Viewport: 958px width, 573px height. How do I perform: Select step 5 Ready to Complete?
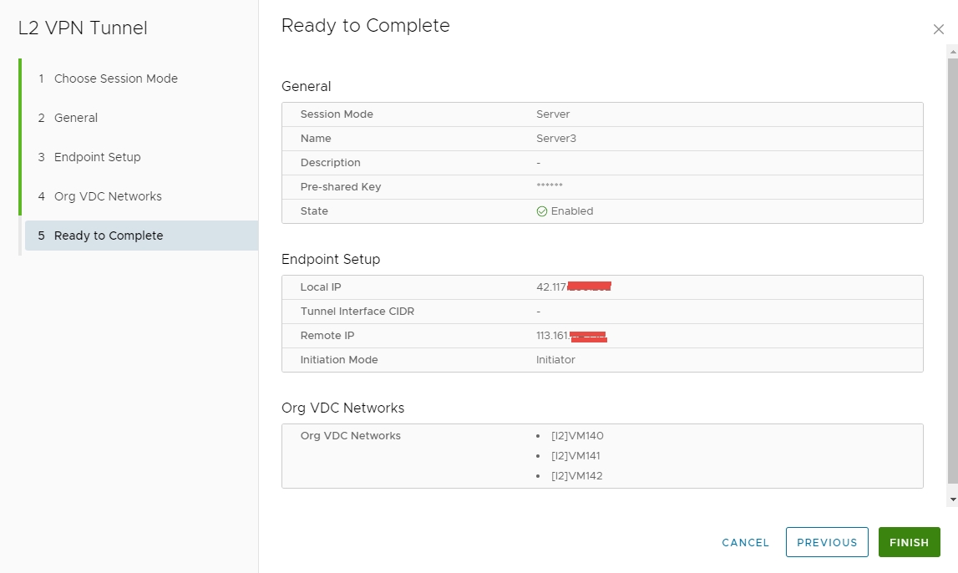tap(109, 236)
